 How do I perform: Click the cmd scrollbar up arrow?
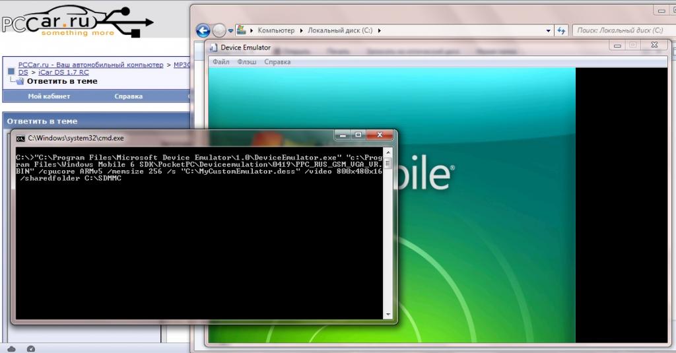(388, 152)
